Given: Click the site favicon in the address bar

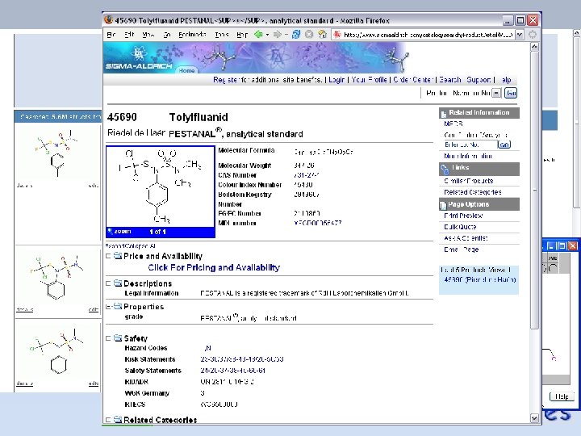Looking at the screenshot, I should [x=337, y=35].
